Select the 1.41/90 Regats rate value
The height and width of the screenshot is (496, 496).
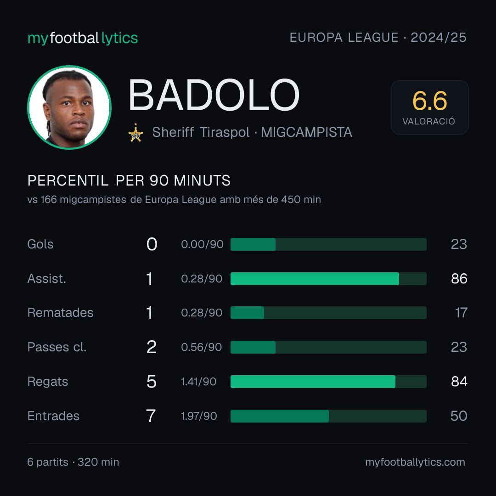(x=199, y=382)
